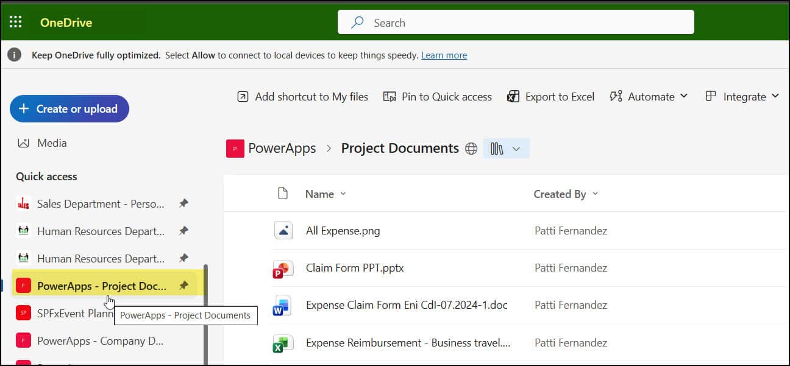Click the Project Documents breadcrumb title
Viewport: 790px width, 366px height.
pyautogui.click(x=400, y=148)
